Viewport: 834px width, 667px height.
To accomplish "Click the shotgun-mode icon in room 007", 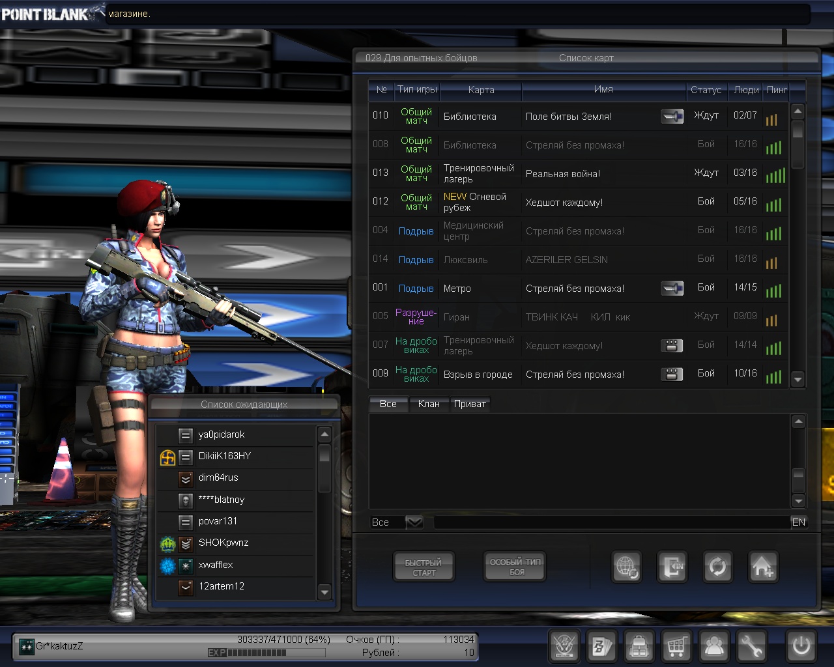I will point(672,345).
